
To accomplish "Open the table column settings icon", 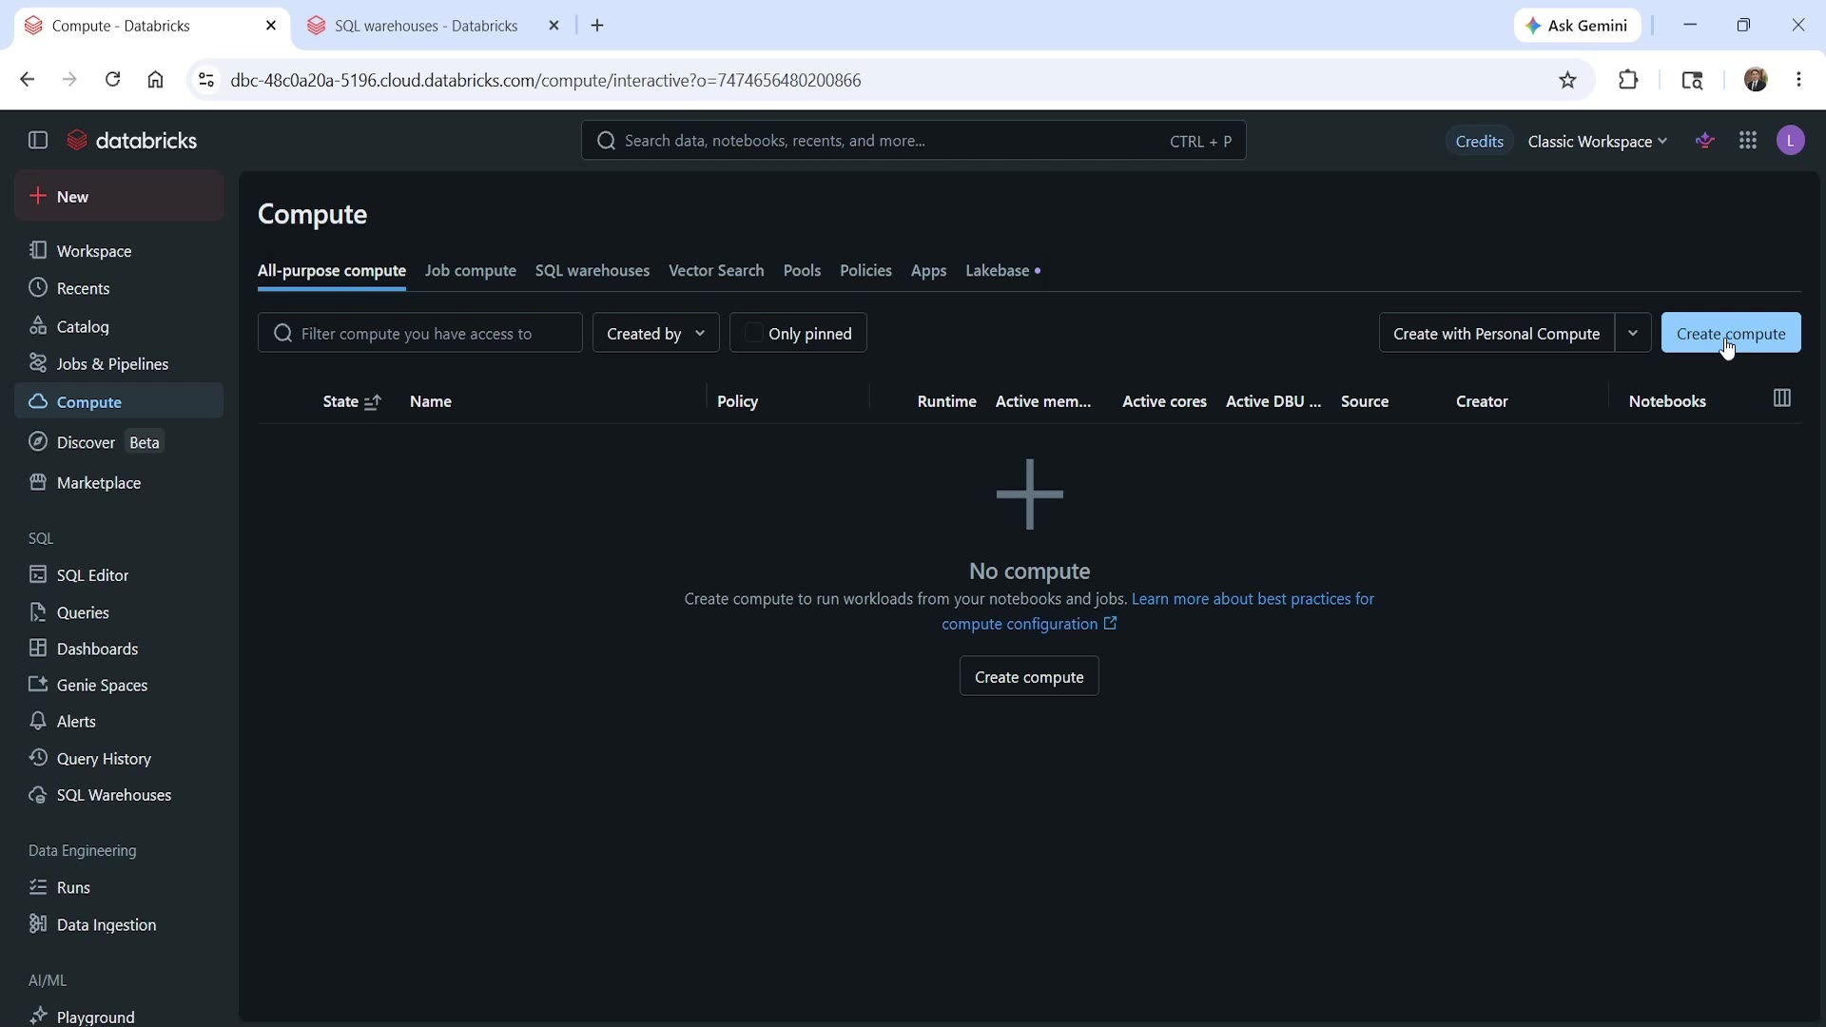I will [1782, 399].
